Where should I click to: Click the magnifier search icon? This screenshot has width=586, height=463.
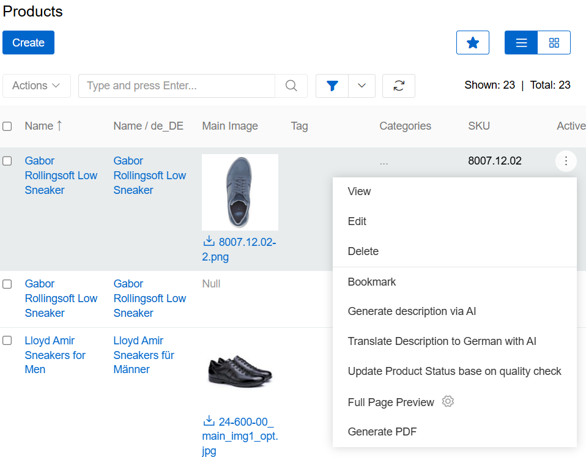point(291,86)
